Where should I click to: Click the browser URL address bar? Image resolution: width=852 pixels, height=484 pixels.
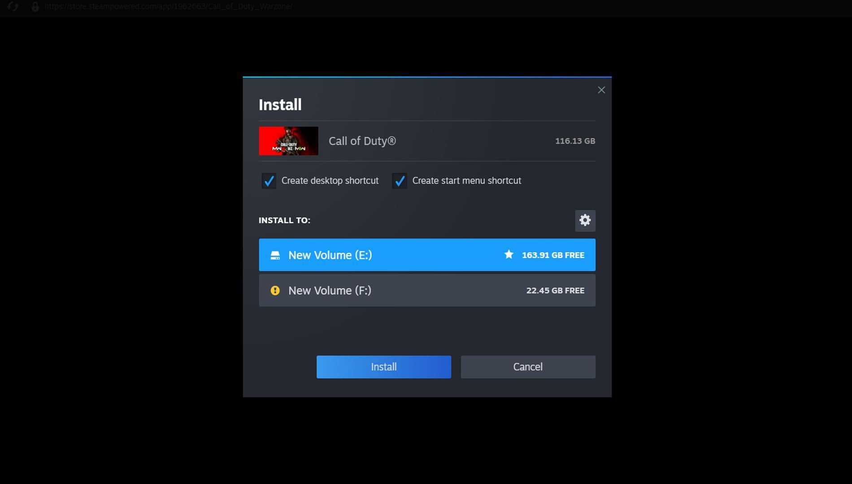click(x=168, y=6)
